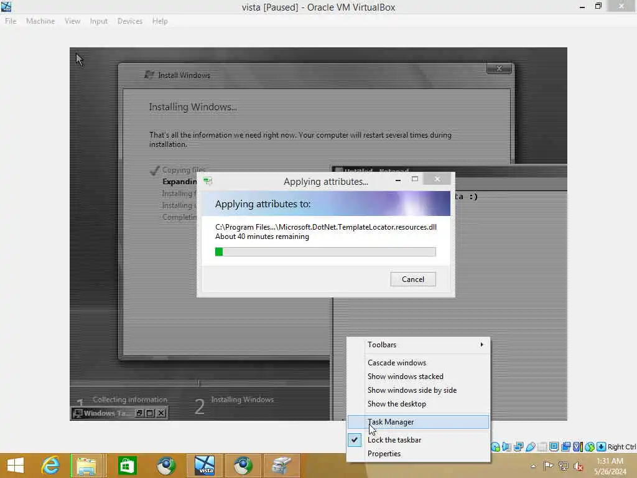The height and width of the screenshot is (478, 637).
Task: Click the Right Ctrl host key label
Action: point(621,447)
